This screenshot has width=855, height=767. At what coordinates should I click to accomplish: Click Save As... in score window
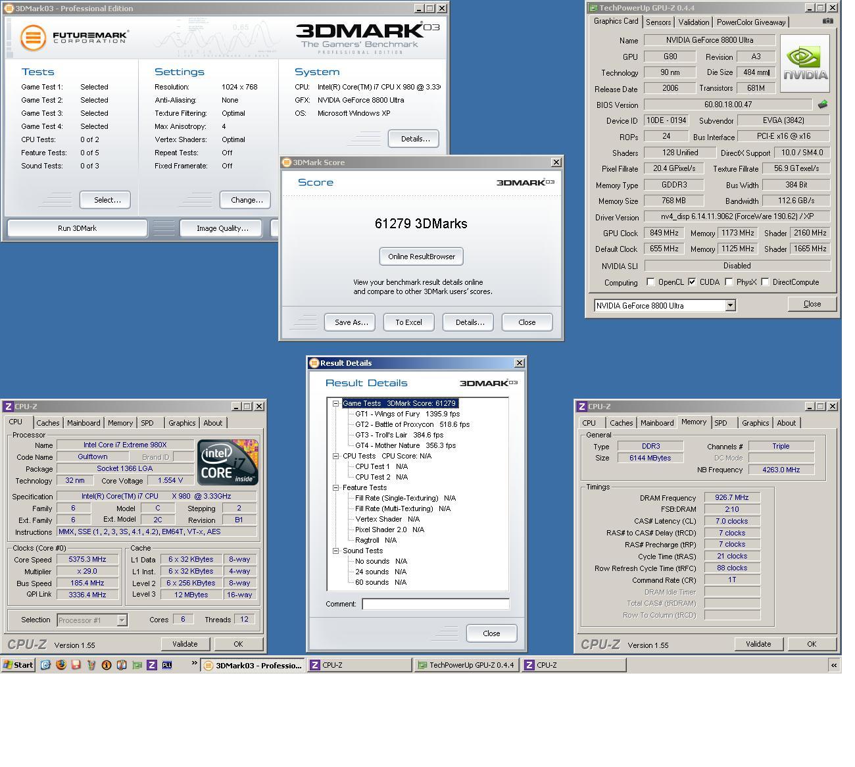click(x=351, y=322)
